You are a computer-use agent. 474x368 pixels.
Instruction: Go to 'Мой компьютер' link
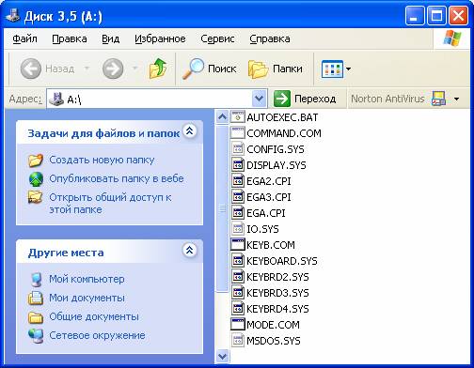[87, 279]
